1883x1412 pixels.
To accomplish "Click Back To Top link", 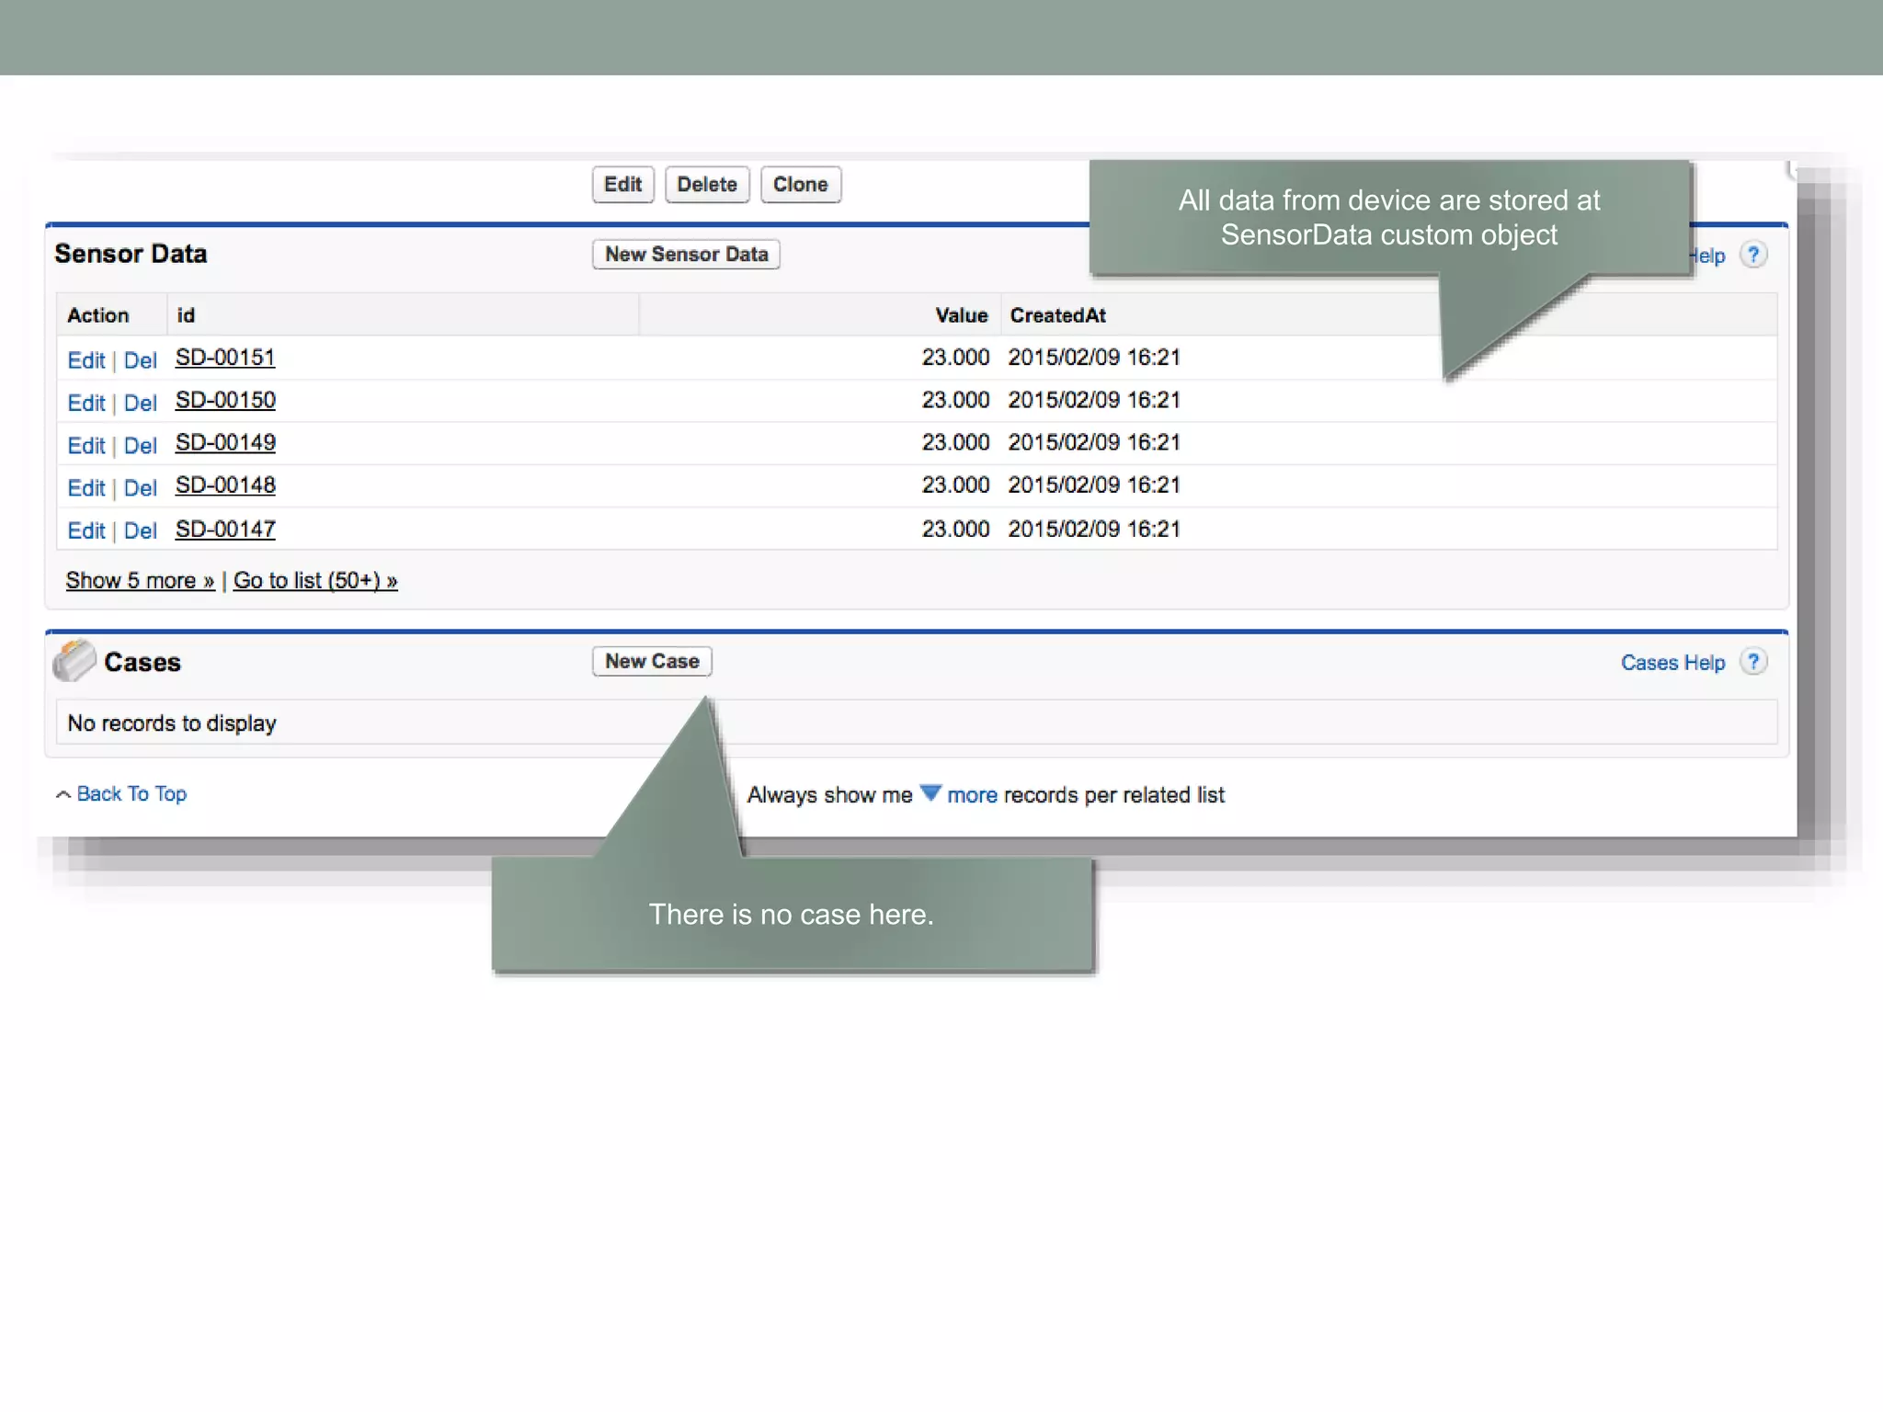I will coord(131,794).
